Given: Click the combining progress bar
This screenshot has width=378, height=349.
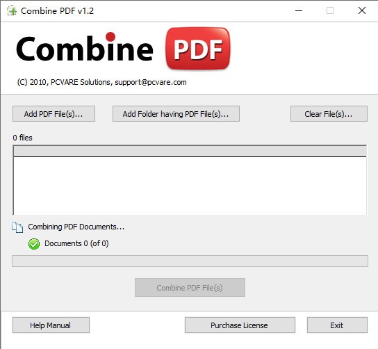Looking at the screenshot, I should coord(190,261).
